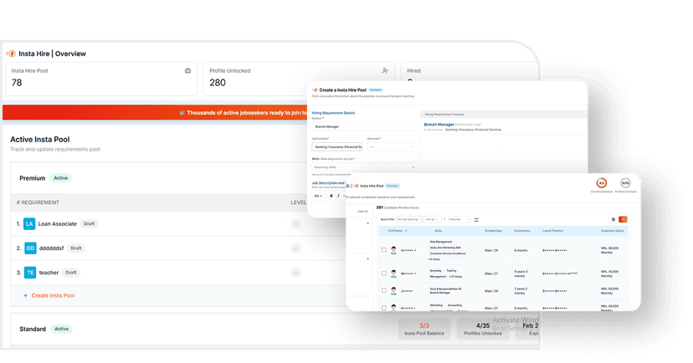Open the Unlocked filter dropdown
This screenshot has height=363, width=693.
pyautogui.click(x=459, y=219)
